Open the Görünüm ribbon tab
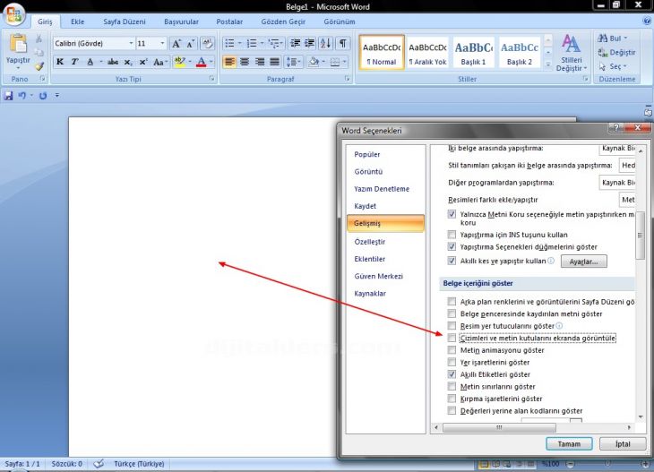 [340, 21]
